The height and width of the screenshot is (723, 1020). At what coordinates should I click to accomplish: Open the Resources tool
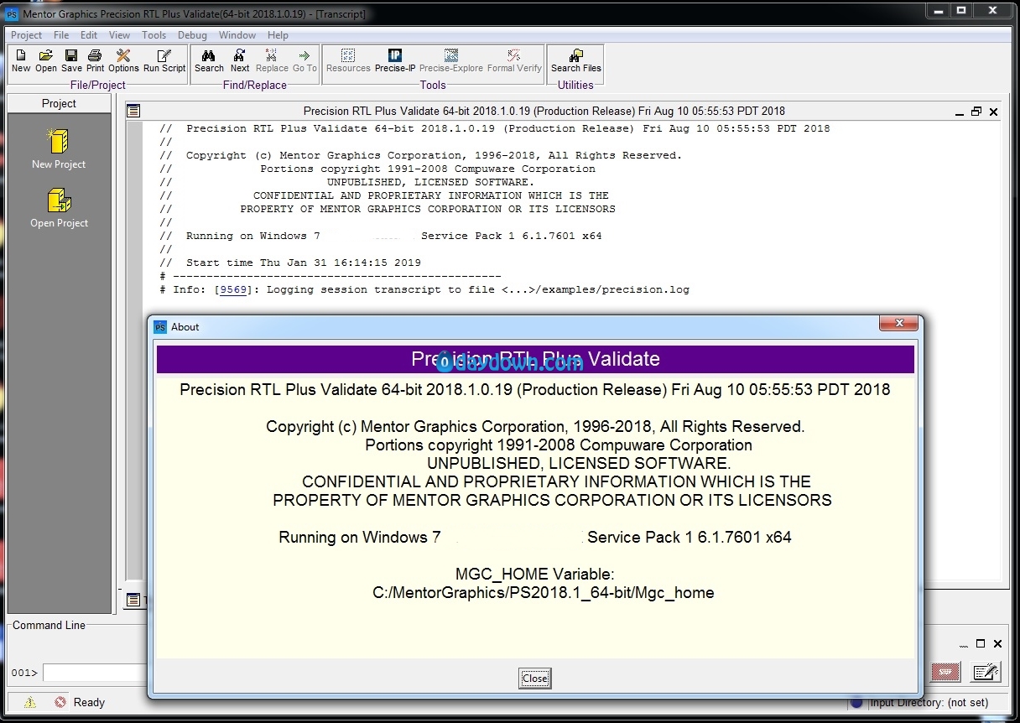pos(348,61)
